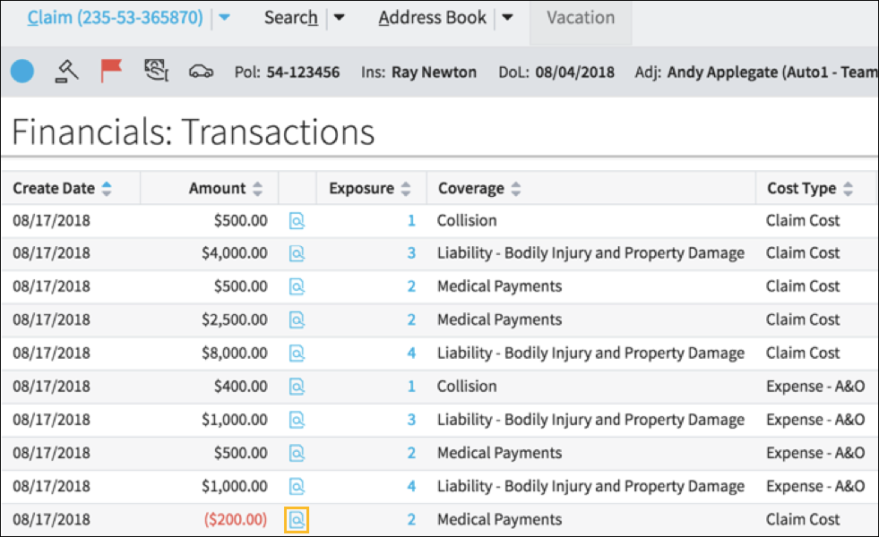The width and height of the screenshot is (879, 537).
Task: Expand the Claim tab dropdown arrow
Action: [x=224, y=18]
